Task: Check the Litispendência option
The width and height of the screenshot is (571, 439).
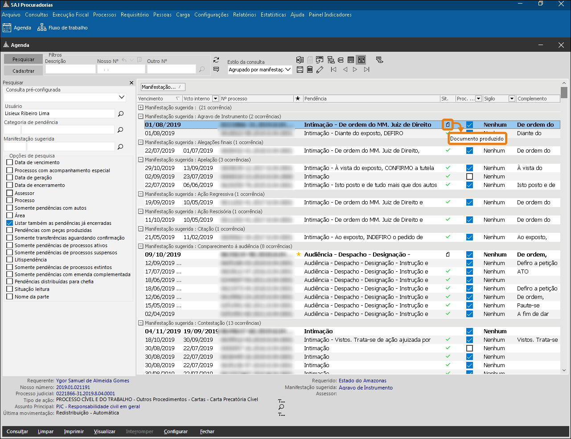Action: [10, 260]
